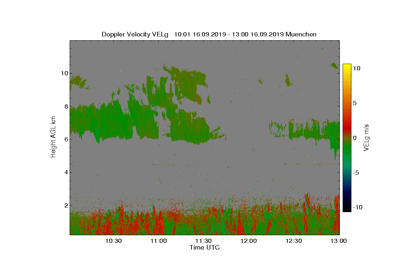Click the colorbar value 5 label
Screen dimensions: 420x280
(355, 103)
